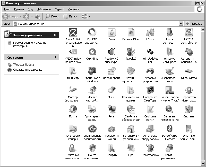Open Установка и удаление… programs icon

[x=131, y=129]
